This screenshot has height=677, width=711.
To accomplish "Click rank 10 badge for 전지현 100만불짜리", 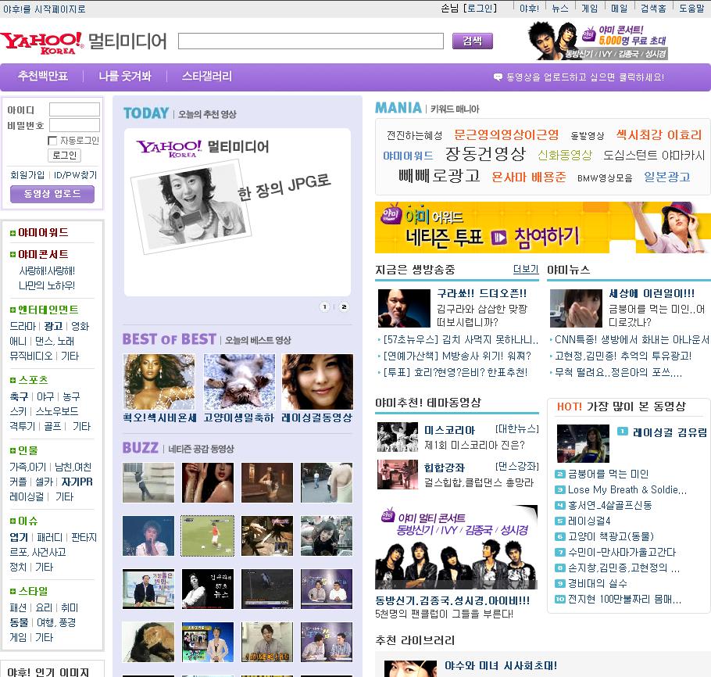I will [x=560, y=600].
